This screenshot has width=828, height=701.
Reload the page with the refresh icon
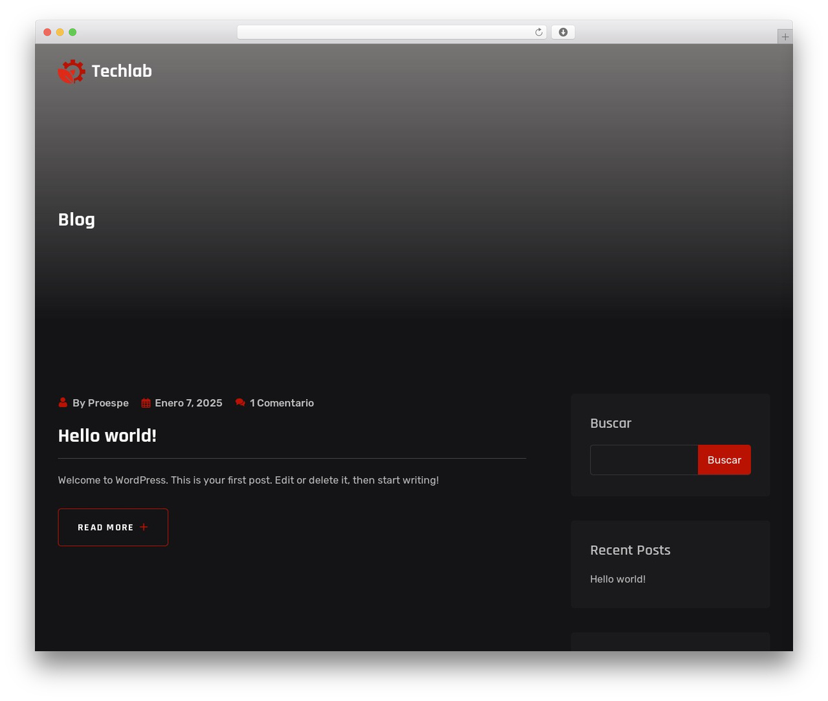539,32
